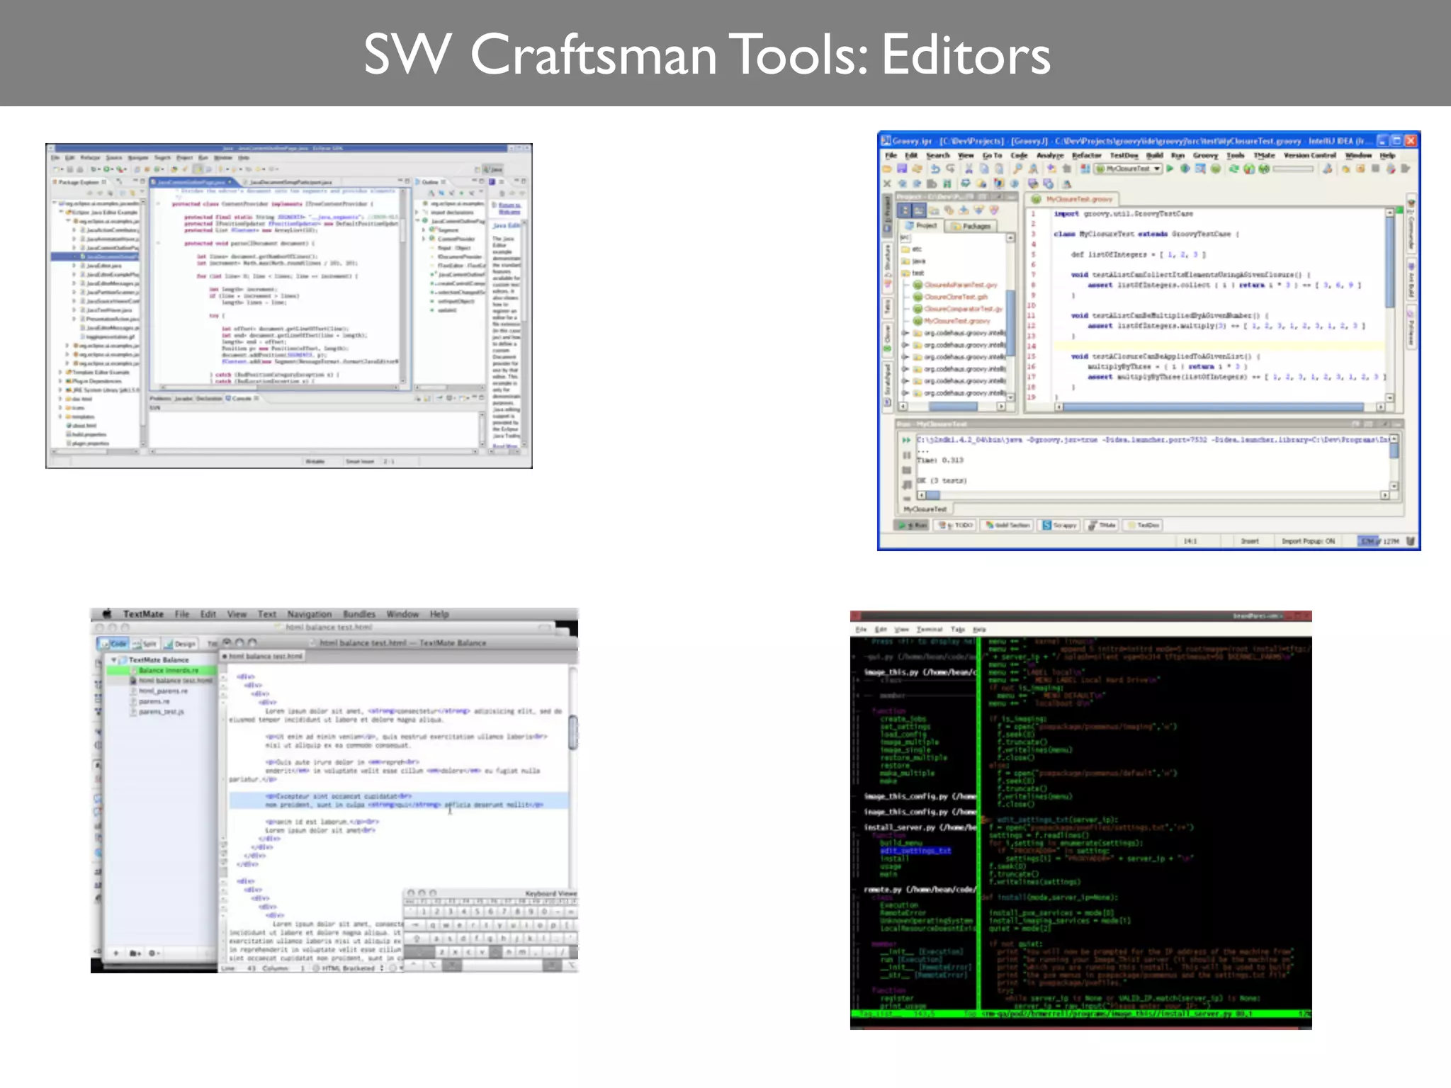
Task: Select Balance innerds.re in TextMate drawer
Action: [x=162, y=670]
